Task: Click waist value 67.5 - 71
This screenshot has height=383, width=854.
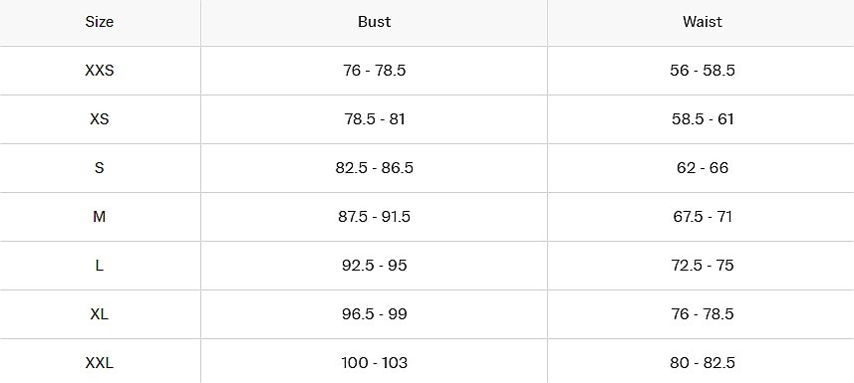Action: (703, 217)
